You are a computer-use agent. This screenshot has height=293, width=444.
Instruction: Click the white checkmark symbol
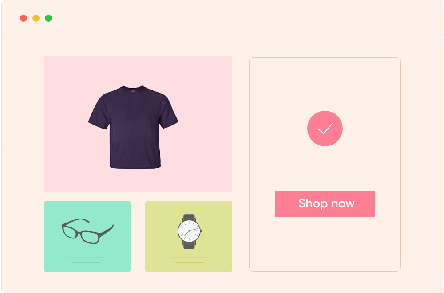[x=325, y=129]
